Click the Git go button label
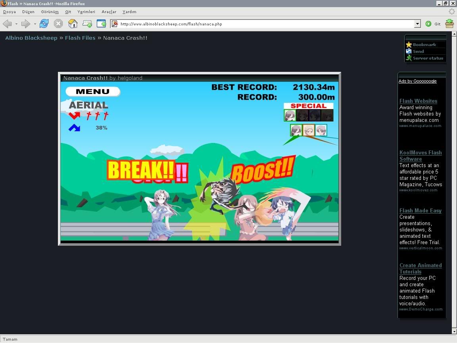Image resolution: width=457 pixels, height=343 pixels. click(438, 24)
